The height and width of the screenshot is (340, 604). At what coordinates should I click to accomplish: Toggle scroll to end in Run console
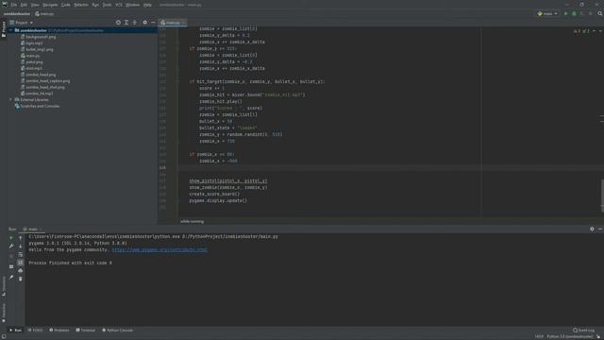tap(21, 263)
